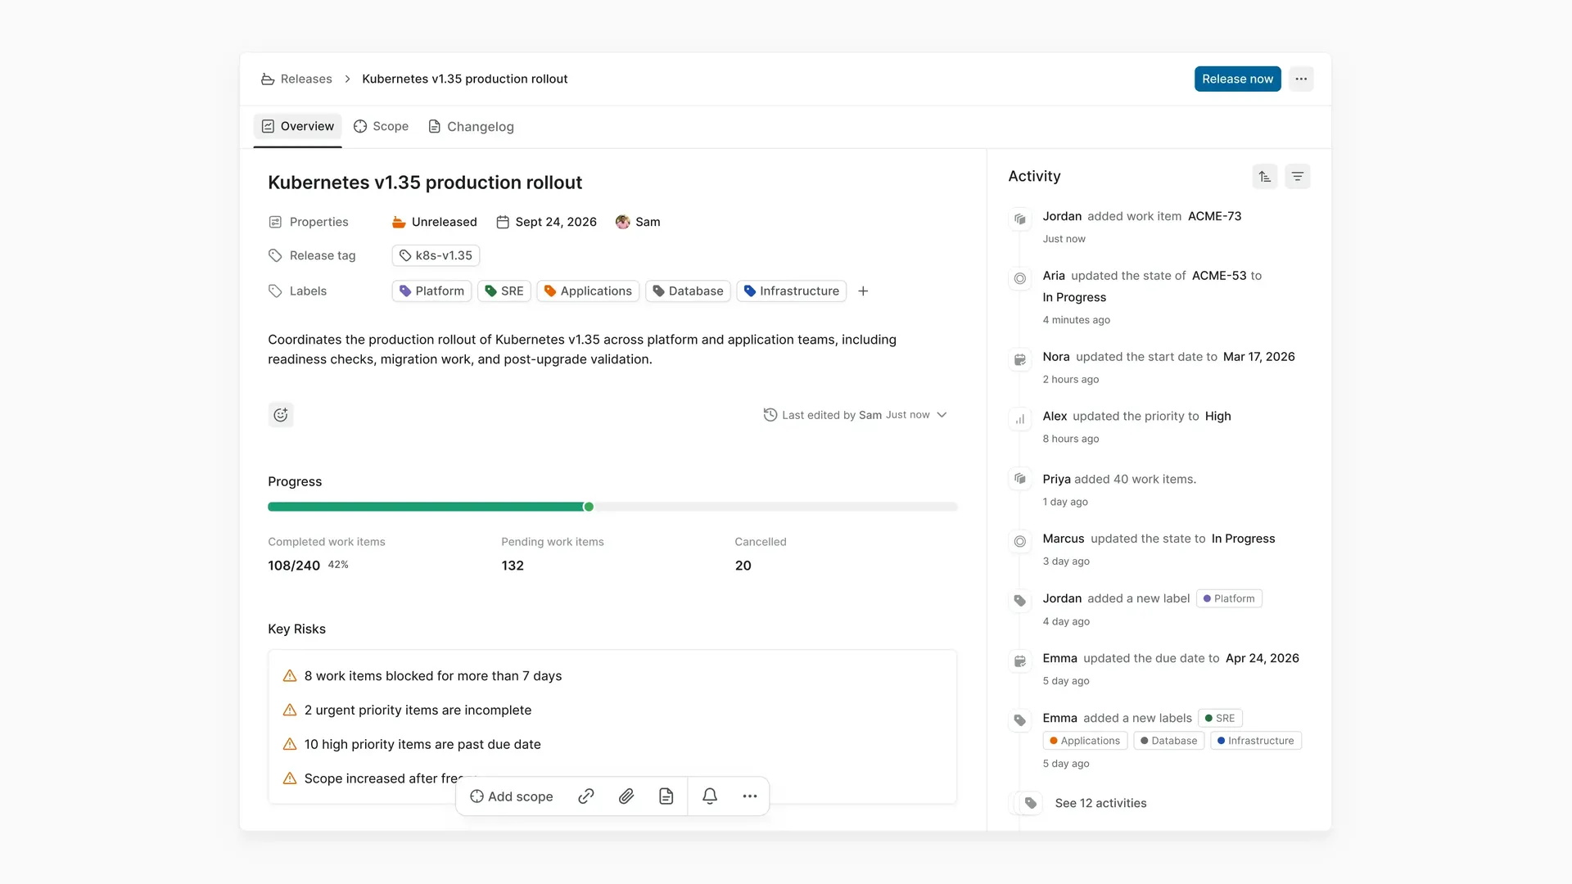Click the Infrastructure label in Emma's activity
The width and height of the screenshot is (1572, 884).
[x=1255, y=741]
